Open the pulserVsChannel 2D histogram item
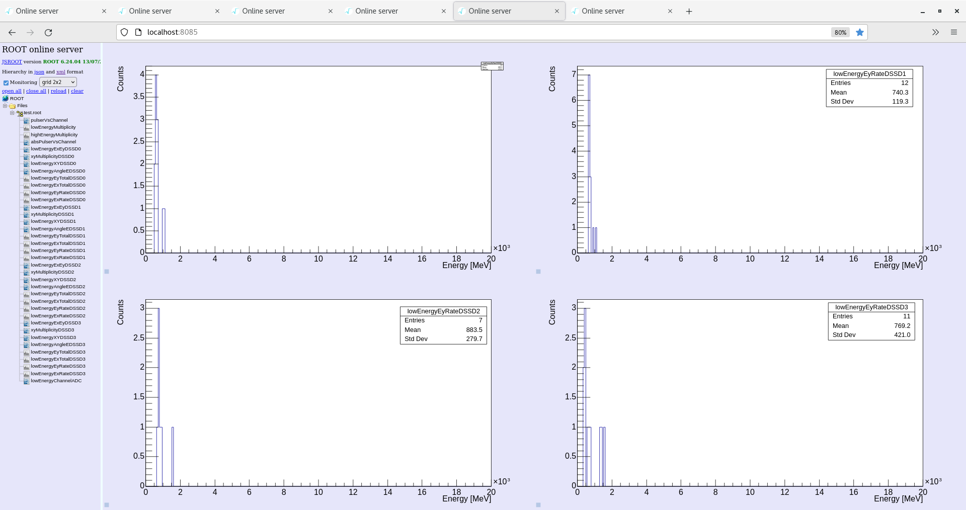The width and height of the screenshot is (966, 510). [x=49, y=120]
